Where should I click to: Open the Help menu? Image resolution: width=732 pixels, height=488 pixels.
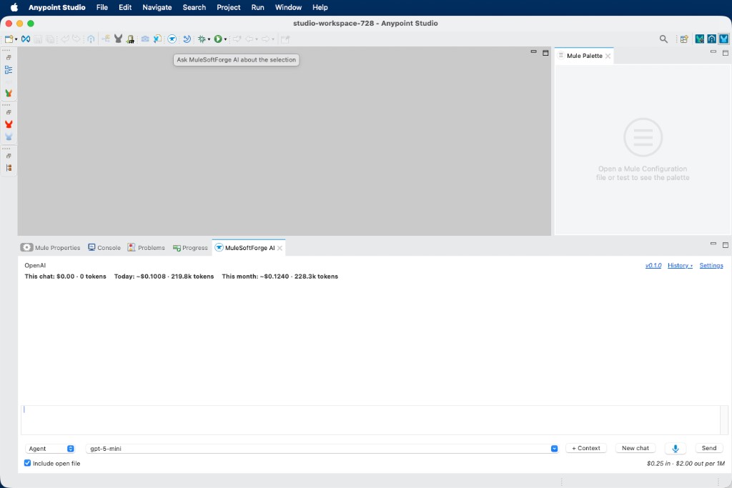point(320,7)
